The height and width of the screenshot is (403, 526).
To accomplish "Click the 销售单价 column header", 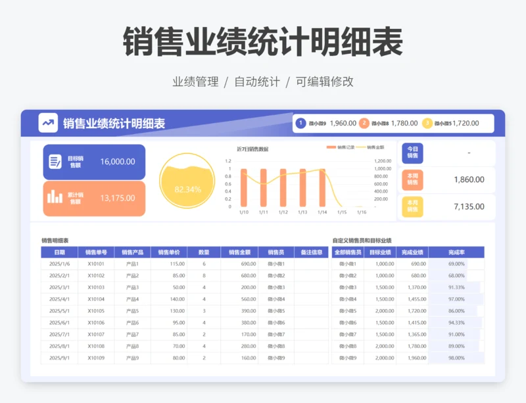I will click(x=169, y=252).
